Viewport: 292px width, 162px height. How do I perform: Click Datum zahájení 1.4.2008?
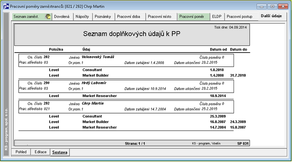pyautogui.click(x=144, y=63)
